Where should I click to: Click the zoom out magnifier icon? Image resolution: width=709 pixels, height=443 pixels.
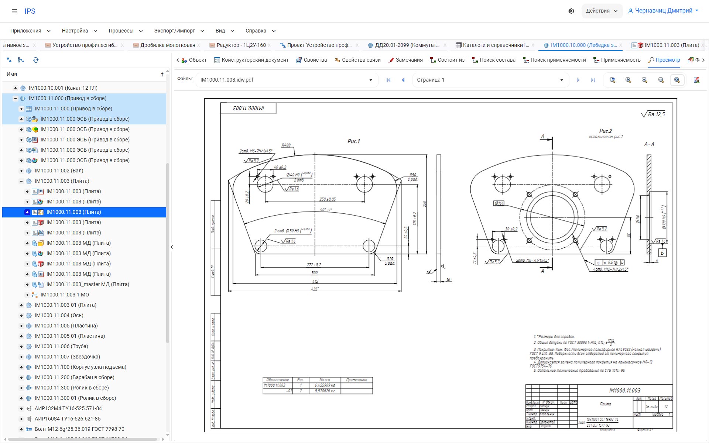644,80
